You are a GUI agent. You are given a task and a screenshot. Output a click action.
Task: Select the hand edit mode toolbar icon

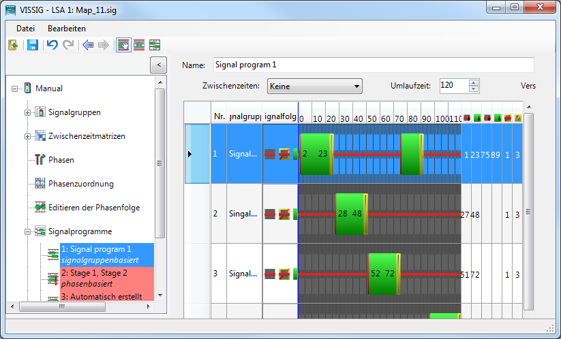pyautogui.click(x=123, y=45)
